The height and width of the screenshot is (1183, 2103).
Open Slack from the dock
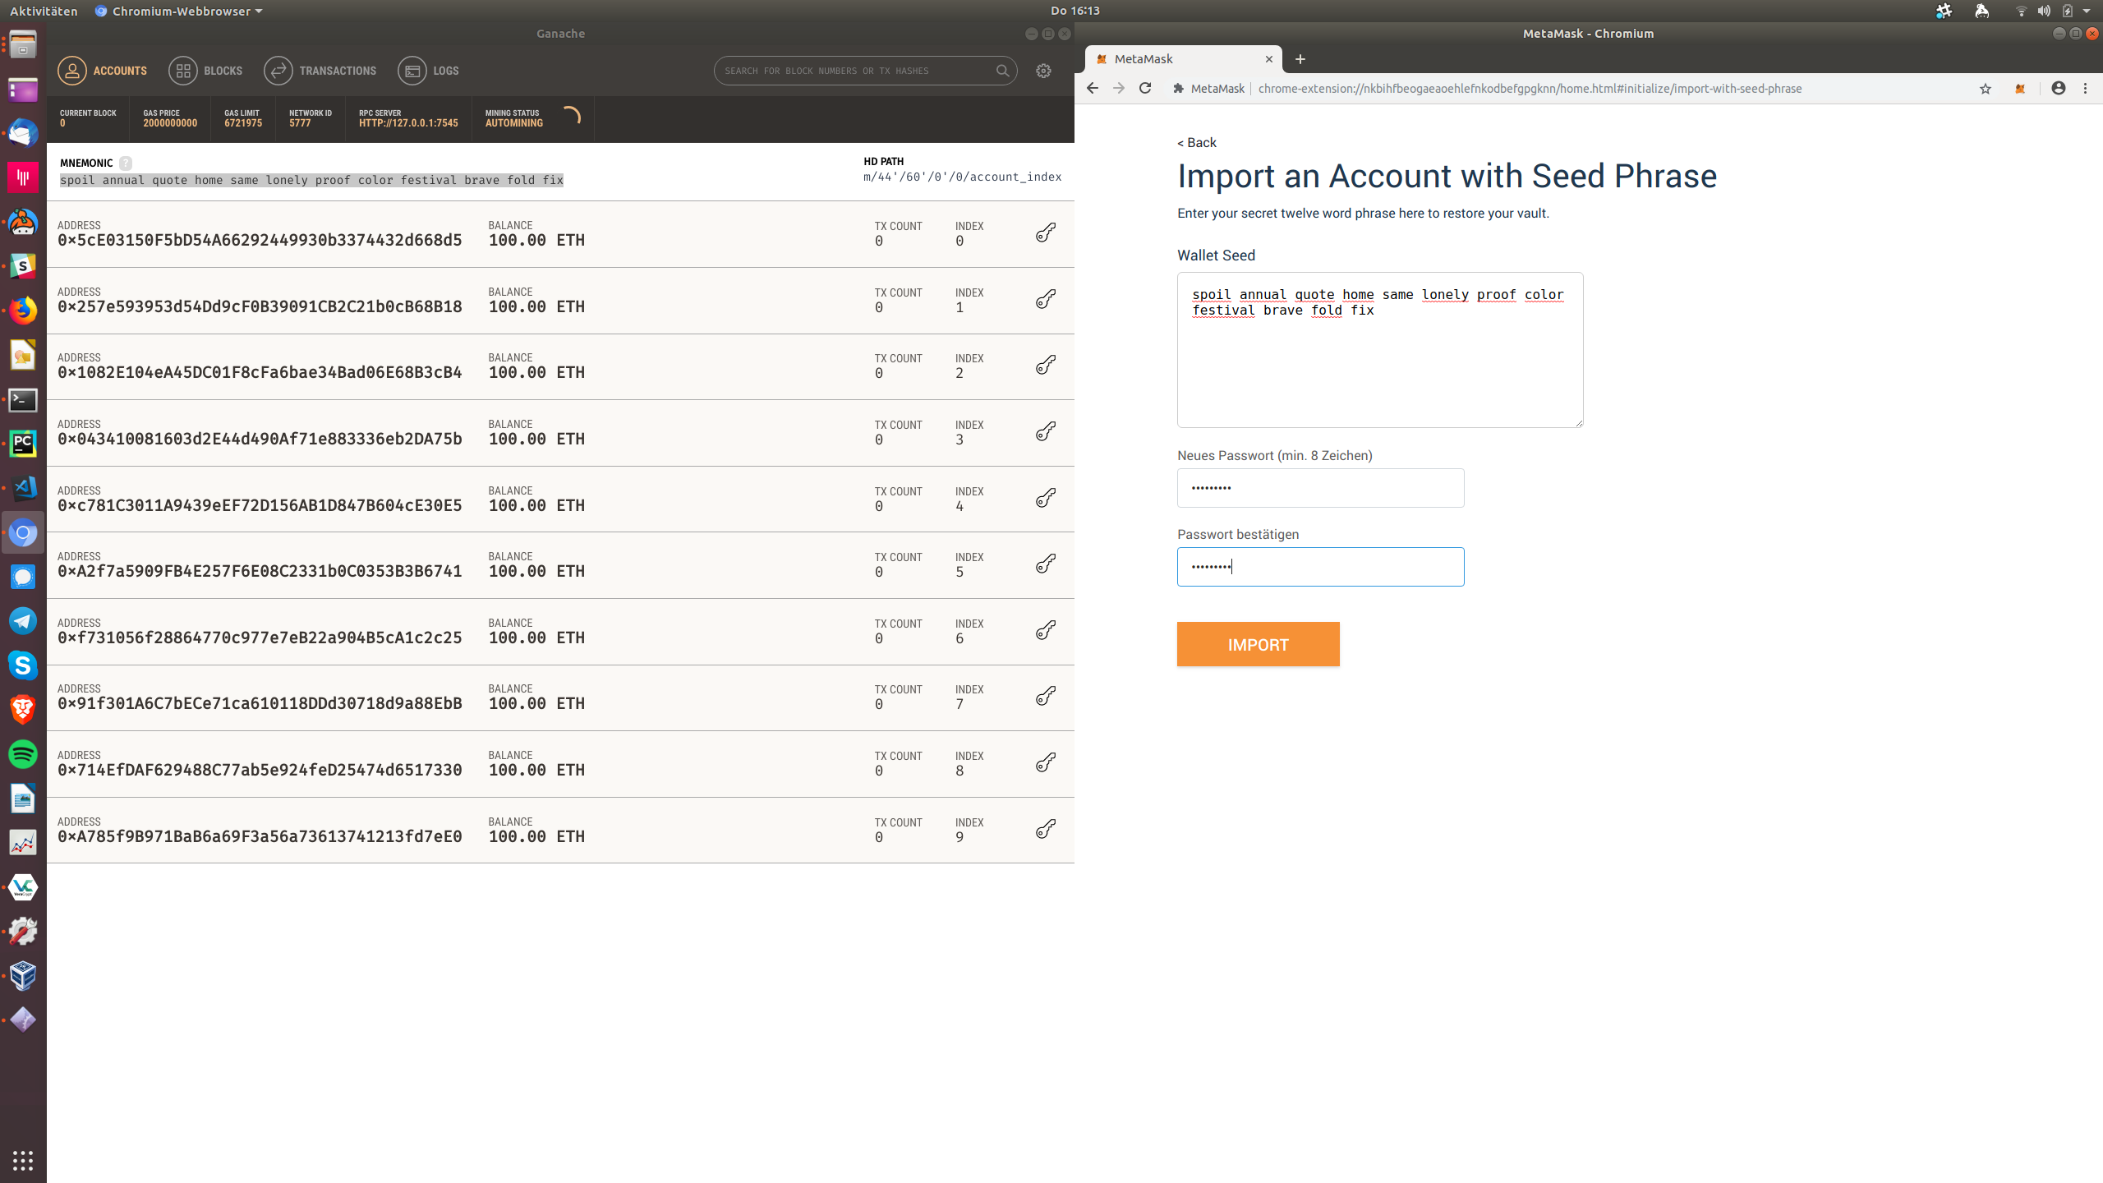23,266
